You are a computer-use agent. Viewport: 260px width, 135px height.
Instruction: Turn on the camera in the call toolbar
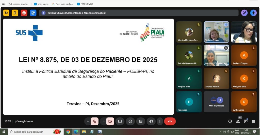click(x=110, y=121)
